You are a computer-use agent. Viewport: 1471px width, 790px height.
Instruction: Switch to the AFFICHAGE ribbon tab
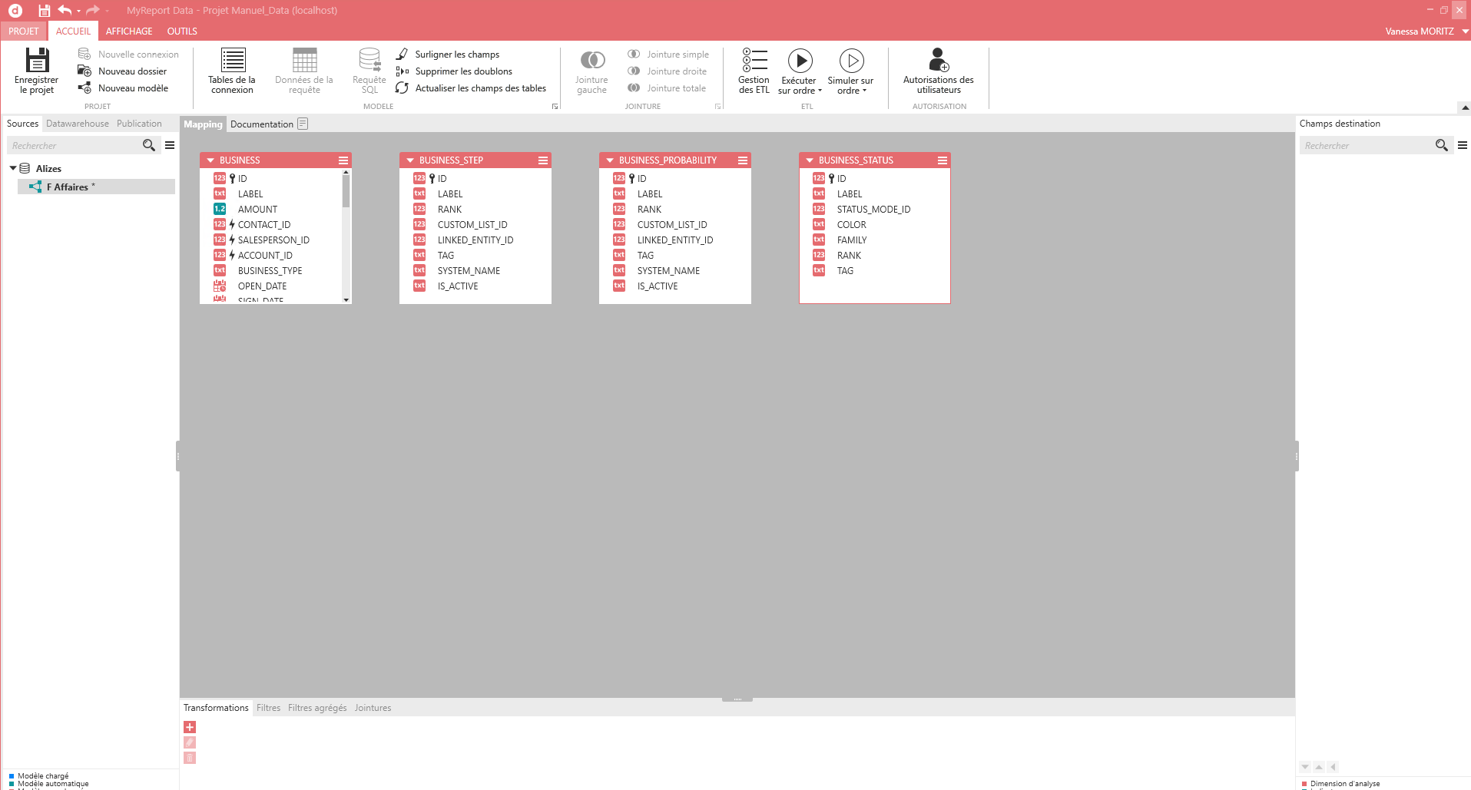pyautogui.click(x=129, y=31)
